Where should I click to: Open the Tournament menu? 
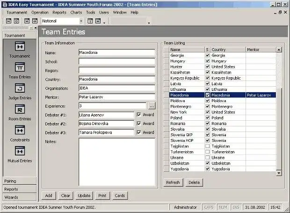click(17, 12)
